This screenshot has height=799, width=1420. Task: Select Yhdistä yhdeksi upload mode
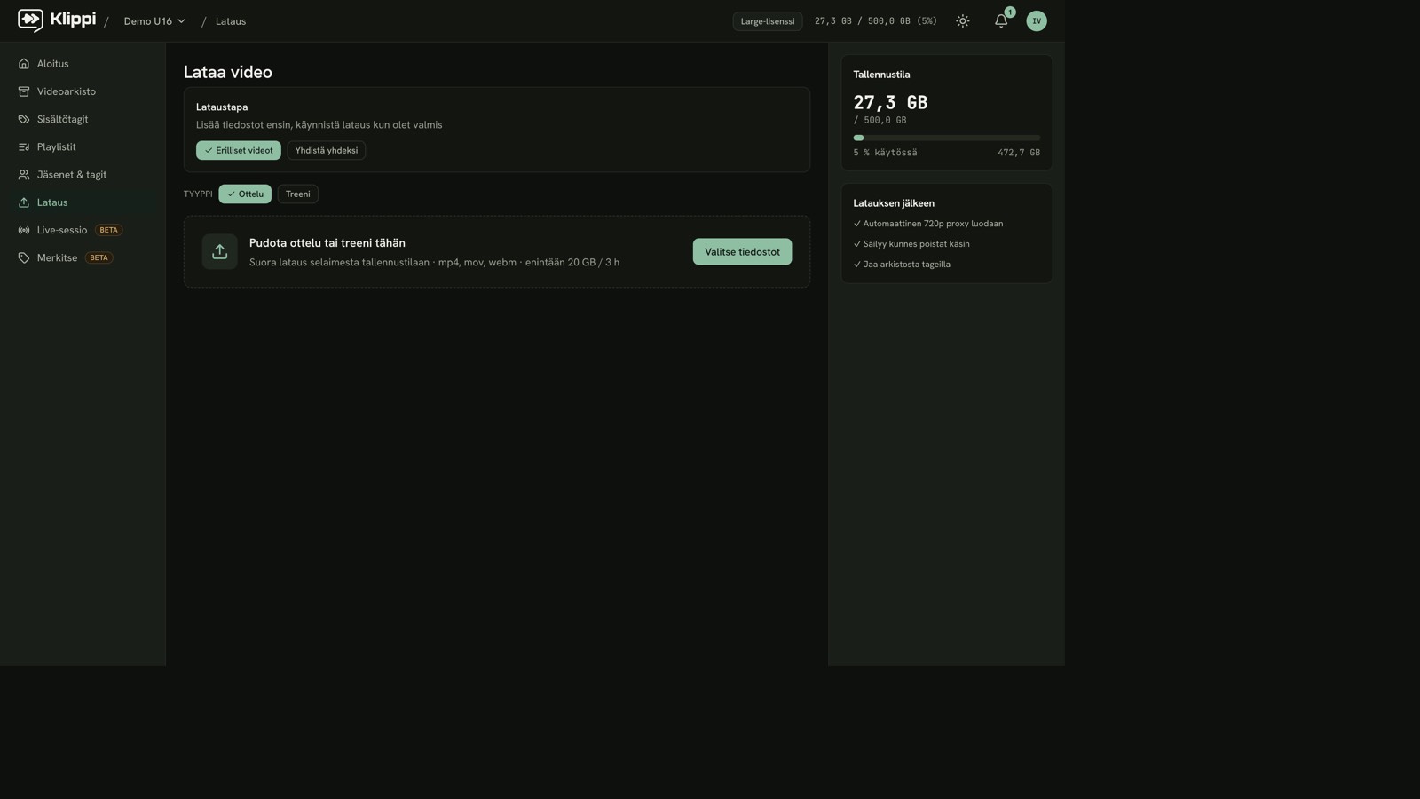(327, 150)
